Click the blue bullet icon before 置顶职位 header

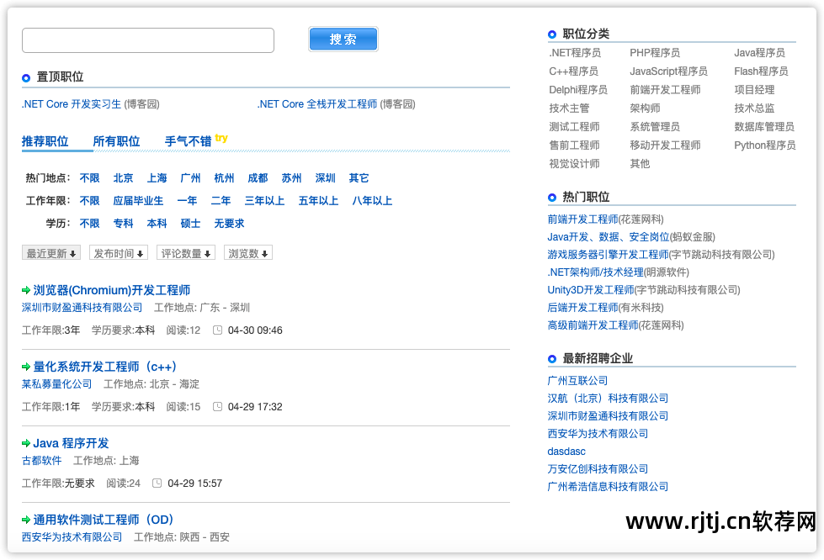(26, 77)
